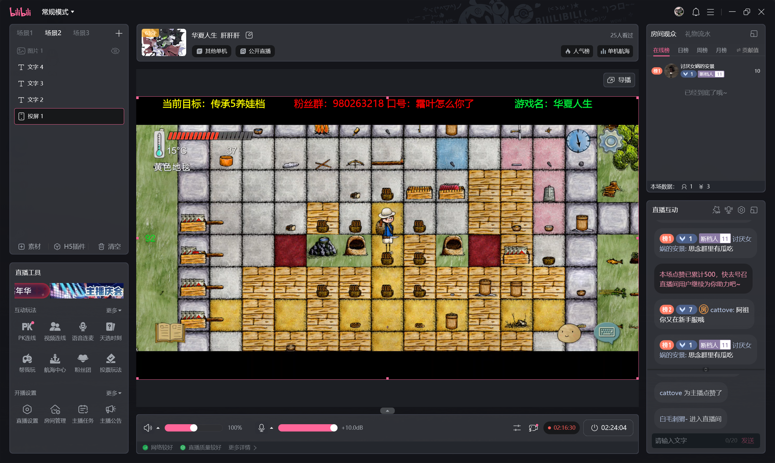Open 直播互动 settings hexagon icon
This screenshot has width=775, height=463.
tap(741, 210)
